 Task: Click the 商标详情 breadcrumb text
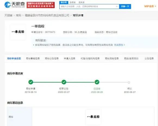78,15
